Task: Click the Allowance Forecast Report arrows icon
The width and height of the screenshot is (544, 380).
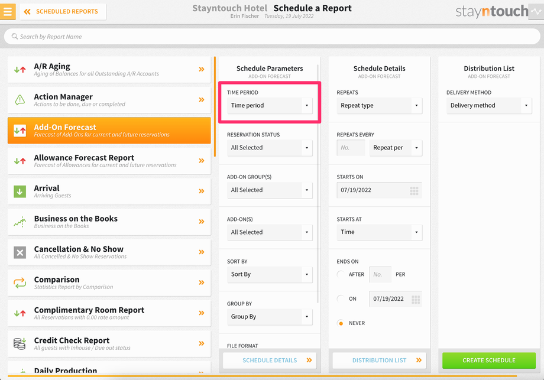Action: 20,161
